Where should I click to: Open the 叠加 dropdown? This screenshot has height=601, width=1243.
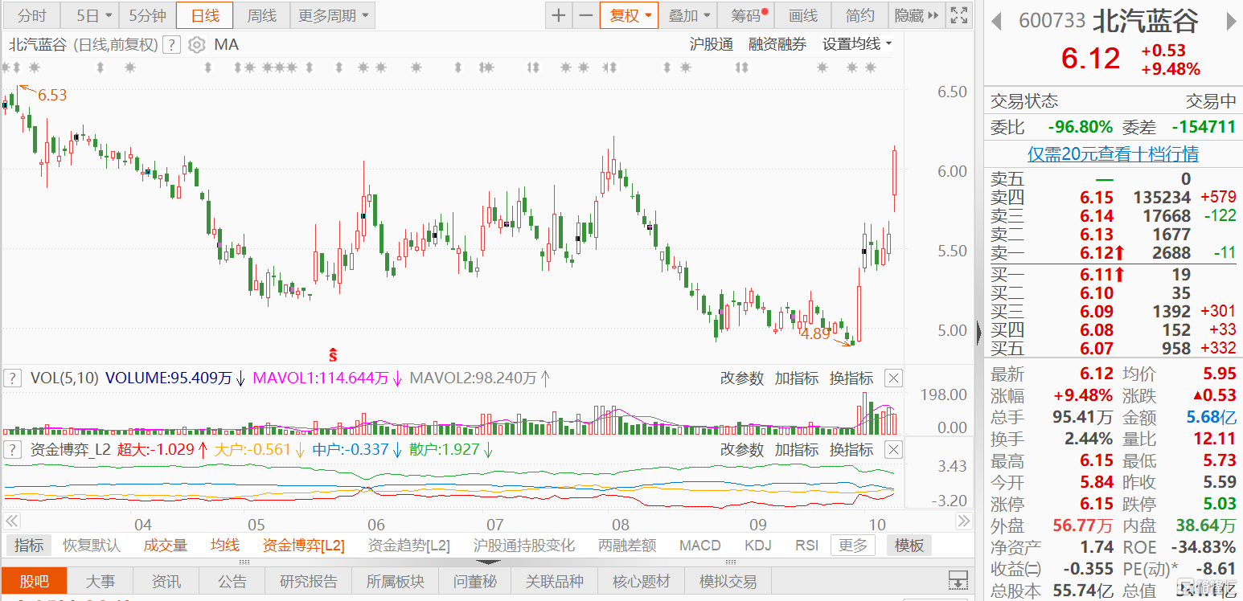[689, 15]
